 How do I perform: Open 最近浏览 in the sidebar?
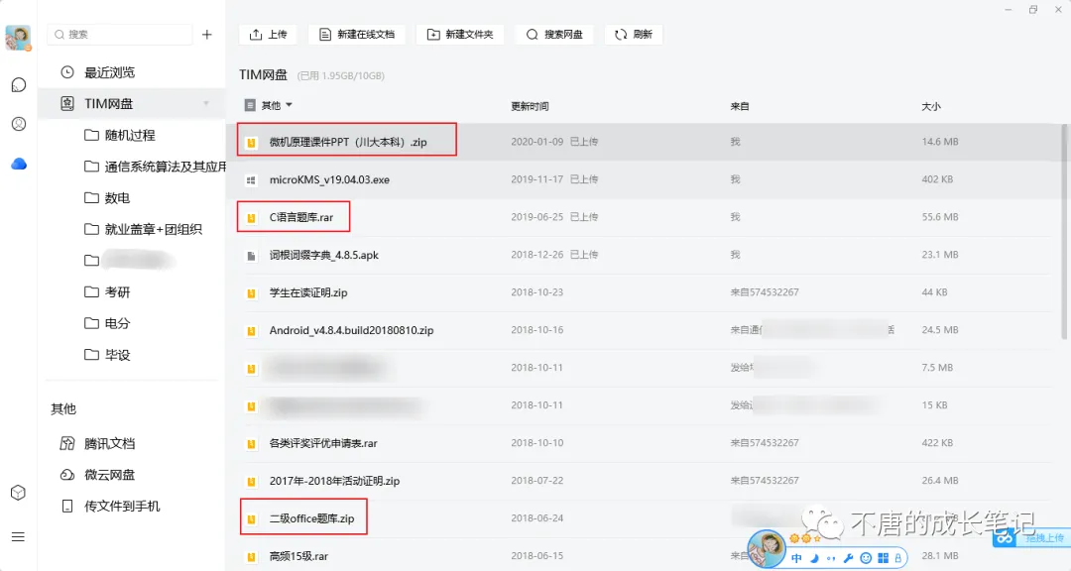[109, 72]
